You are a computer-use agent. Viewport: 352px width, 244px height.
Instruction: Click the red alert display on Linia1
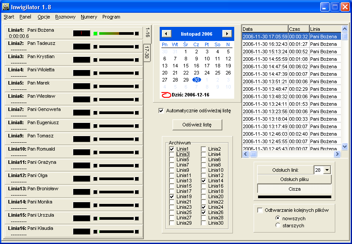click(x=82, y=33)
